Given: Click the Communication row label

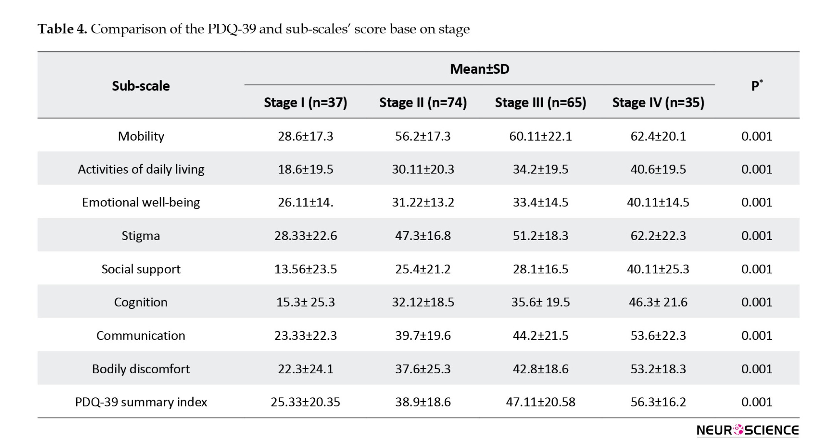Looking at the screenshot, I should pos(141,335).
